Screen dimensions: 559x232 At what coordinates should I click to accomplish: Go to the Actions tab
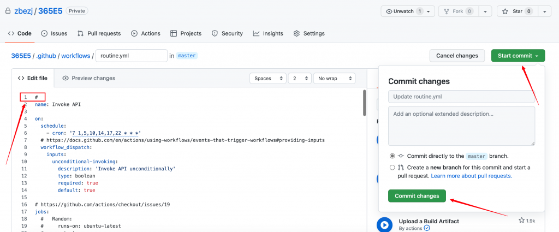click(146, 33)
